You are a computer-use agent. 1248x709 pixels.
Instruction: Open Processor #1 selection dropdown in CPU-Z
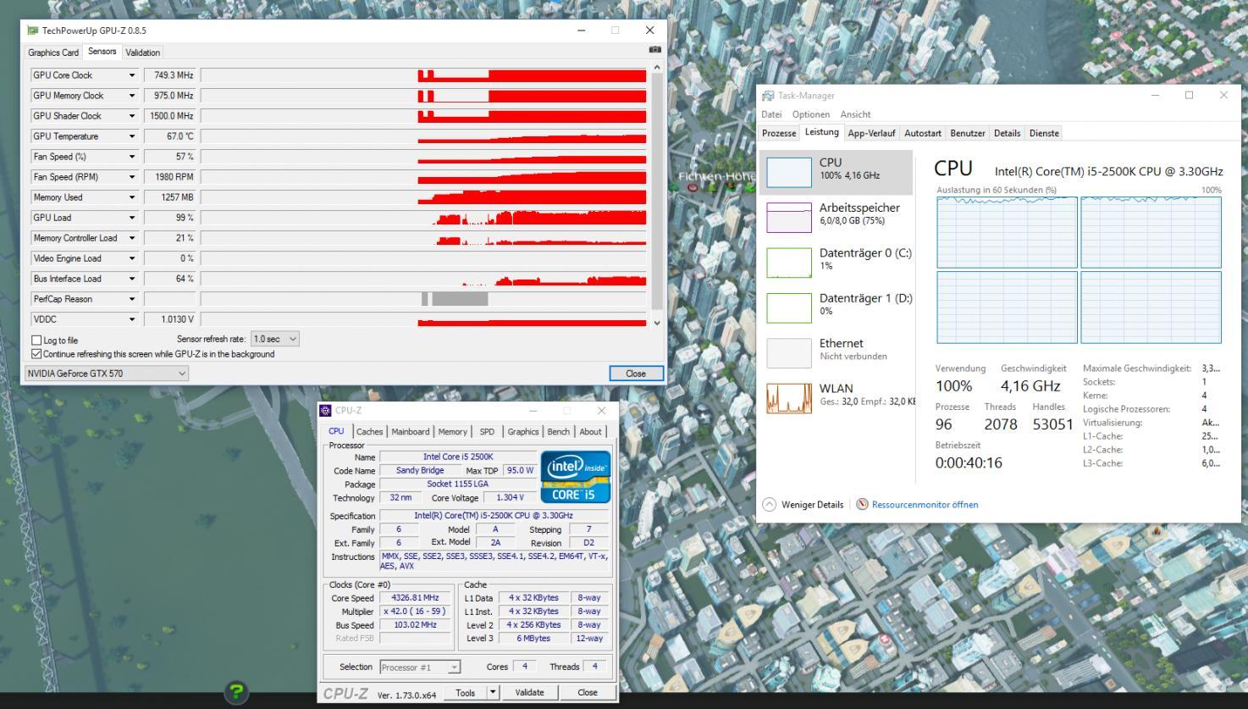[420, 667]
